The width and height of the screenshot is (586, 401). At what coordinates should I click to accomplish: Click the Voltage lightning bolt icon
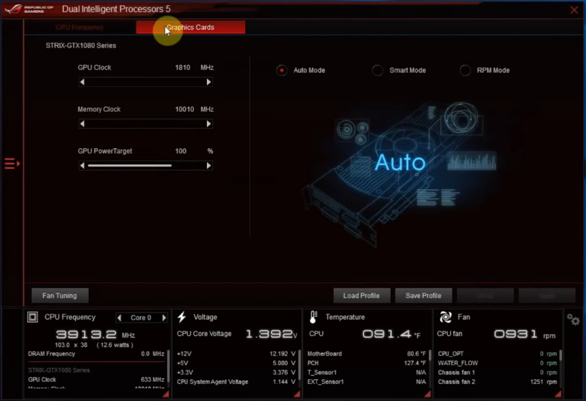point(182,317)
